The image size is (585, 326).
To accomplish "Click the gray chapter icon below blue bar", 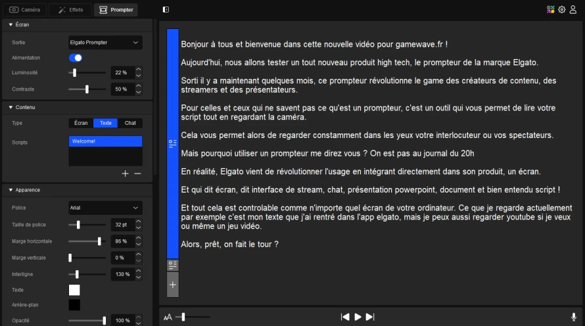I will tap(172, 265).
